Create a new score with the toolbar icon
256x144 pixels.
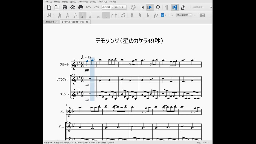point(49,7)
